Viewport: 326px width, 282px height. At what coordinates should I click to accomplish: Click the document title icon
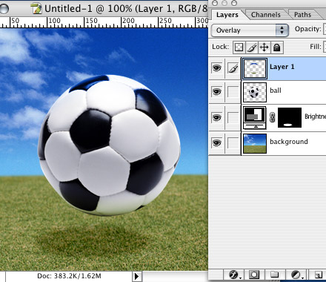click(x=36, y=8)
